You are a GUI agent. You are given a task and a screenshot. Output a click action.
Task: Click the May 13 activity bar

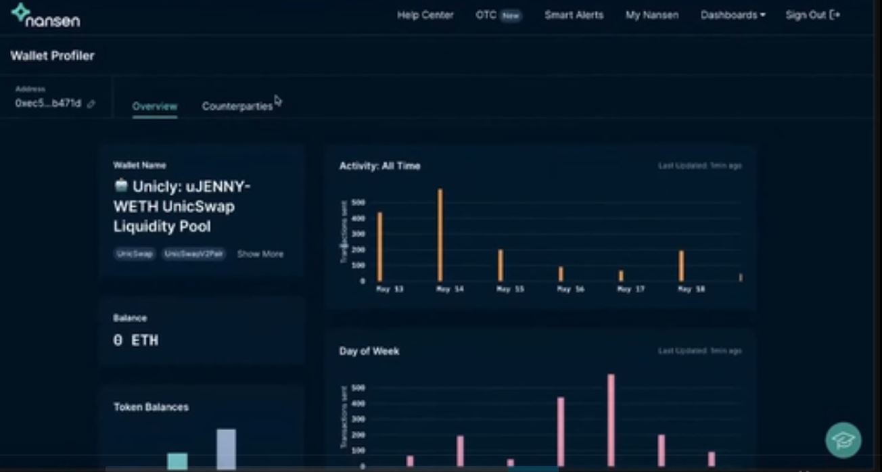point(379,247)
